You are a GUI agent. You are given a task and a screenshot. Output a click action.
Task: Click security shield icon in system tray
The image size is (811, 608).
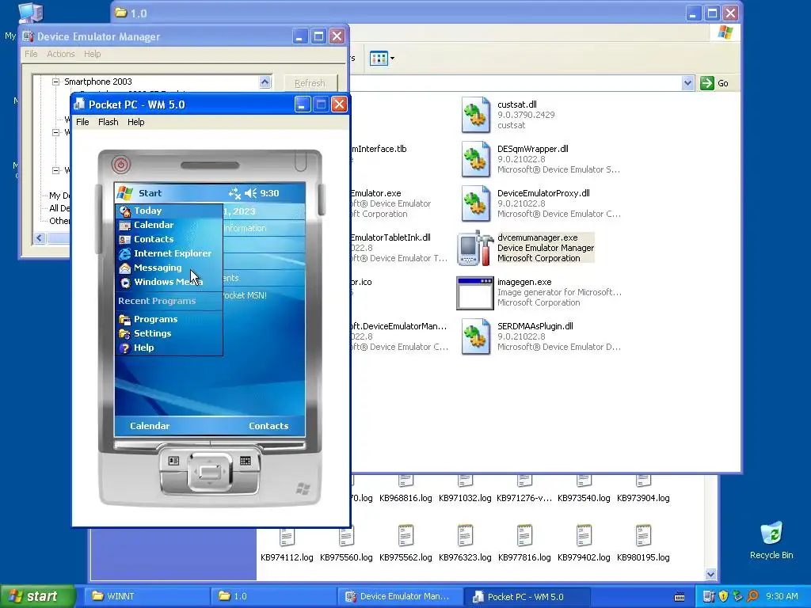pyautogui.click(x=724, y=596)
